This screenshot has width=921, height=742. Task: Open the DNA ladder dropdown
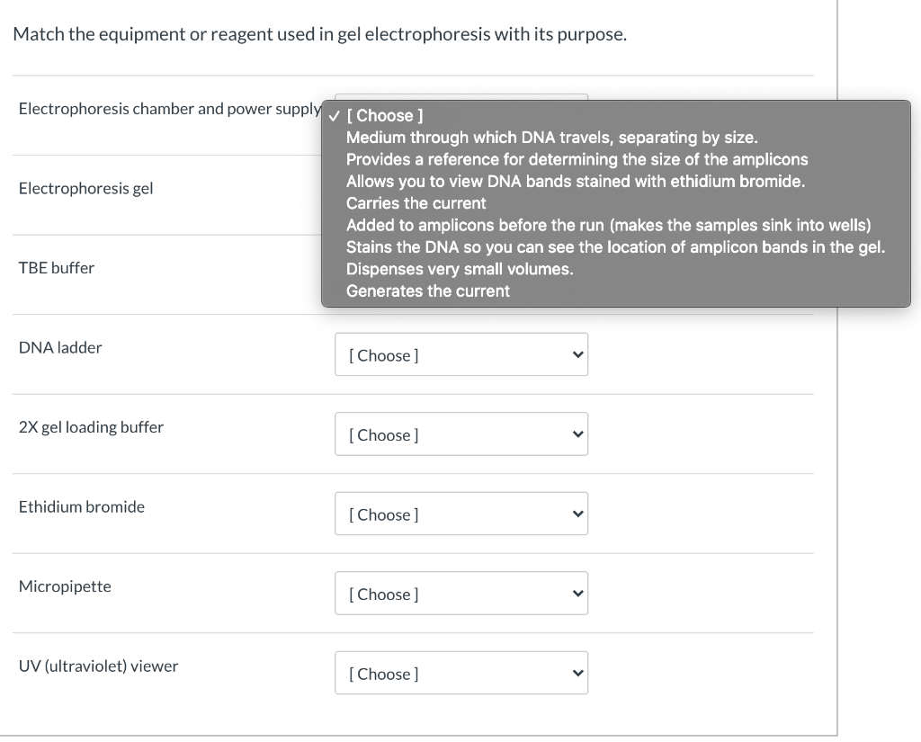[461, 355]
